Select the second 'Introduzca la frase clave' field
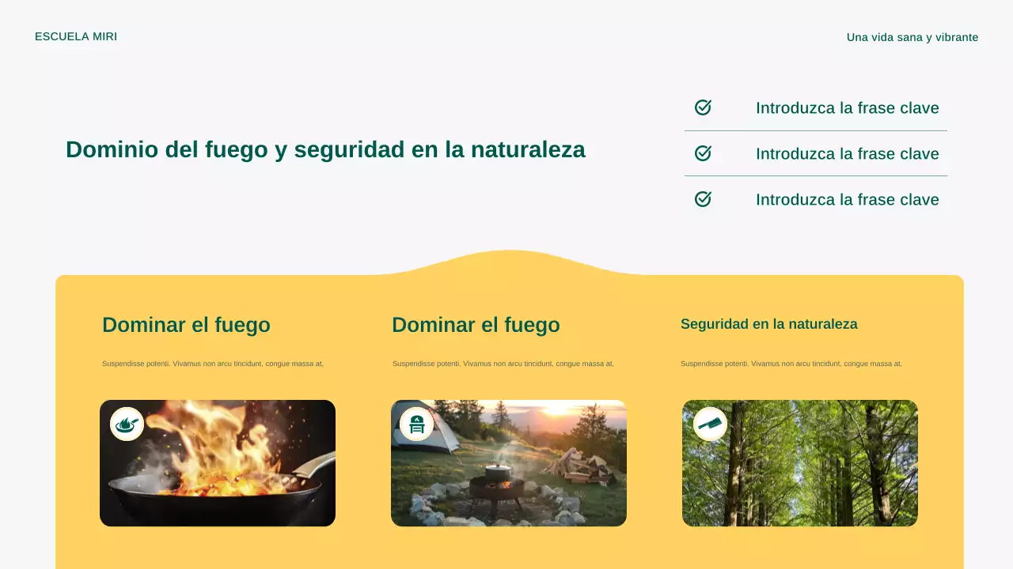Screen dimensions: 1013x569 848,154
